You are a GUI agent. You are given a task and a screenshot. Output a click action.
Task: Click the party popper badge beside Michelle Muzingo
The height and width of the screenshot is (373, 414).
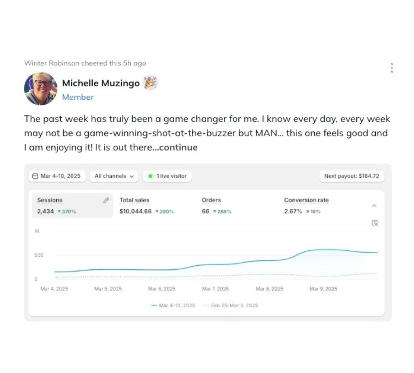pos(150,83)
